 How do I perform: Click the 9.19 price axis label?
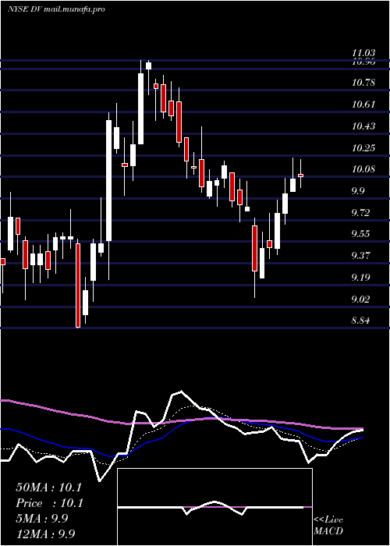[x=360, y=278]
